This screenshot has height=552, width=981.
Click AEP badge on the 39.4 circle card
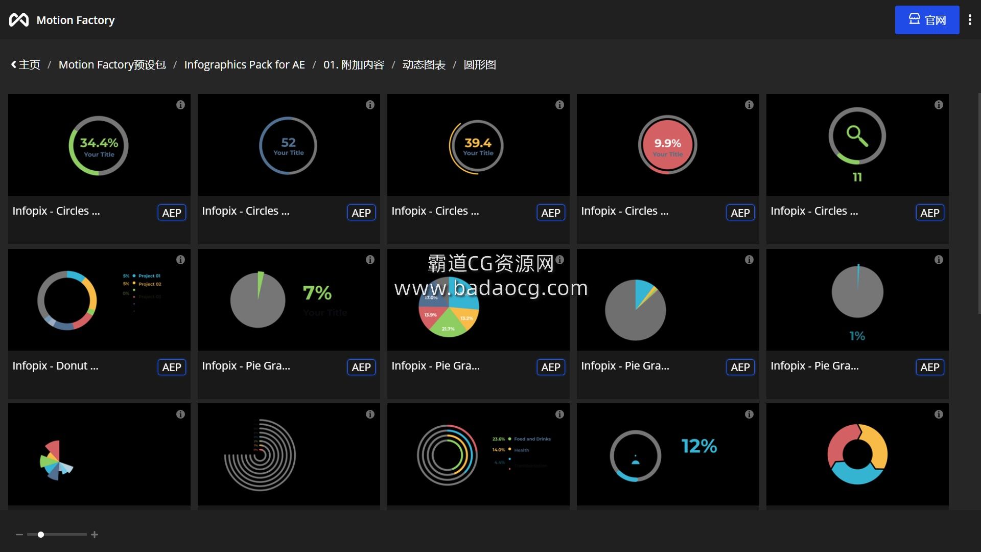click(551, 213)
